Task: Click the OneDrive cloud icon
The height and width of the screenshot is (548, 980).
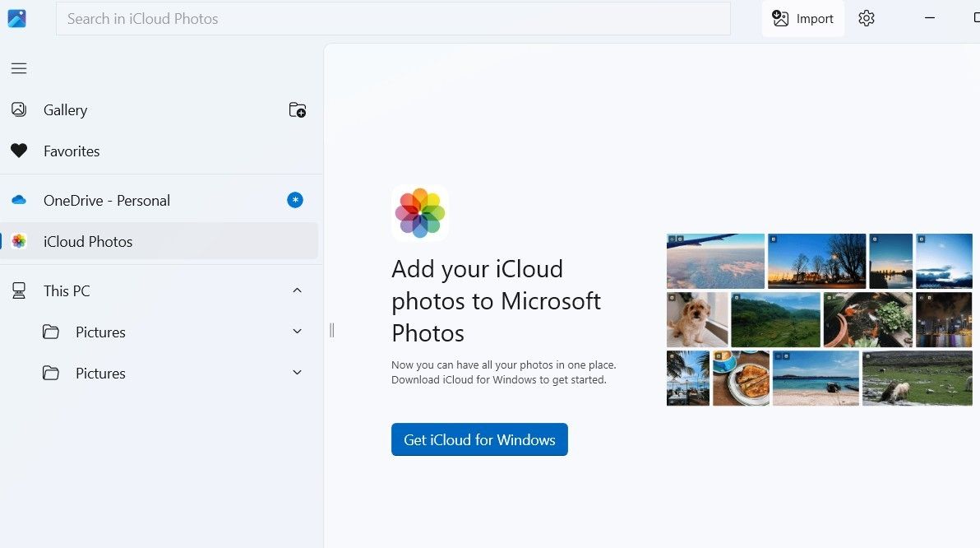Action: click(x=19, y=200)
